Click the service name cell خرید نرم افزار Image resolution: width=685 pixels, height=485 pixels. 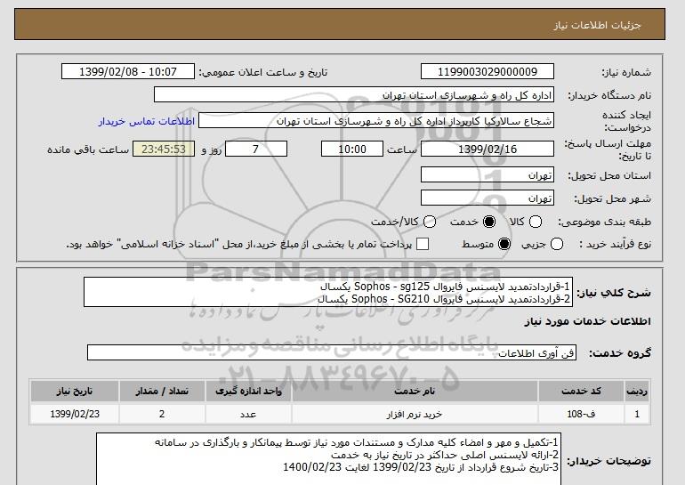tap(415, 414)
